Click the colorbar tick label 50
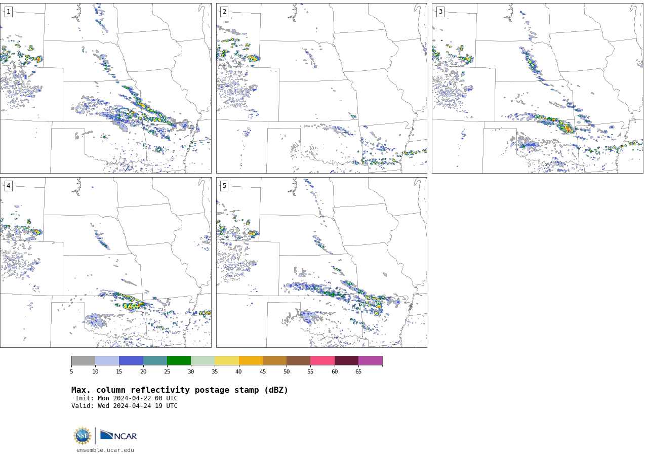Viewport: 648px width, 456px height. point(287,372)
